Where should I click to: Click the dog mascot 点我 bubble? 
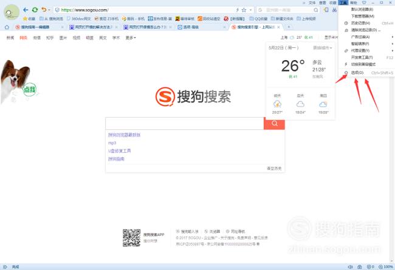pyautogui.click(x=30, y=89)
